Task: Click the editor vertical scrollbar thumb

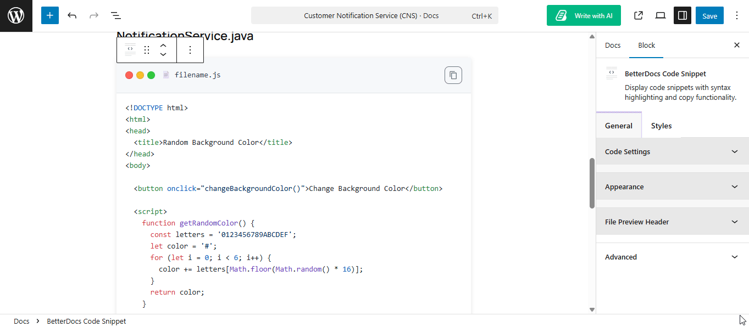Action: 592,183
